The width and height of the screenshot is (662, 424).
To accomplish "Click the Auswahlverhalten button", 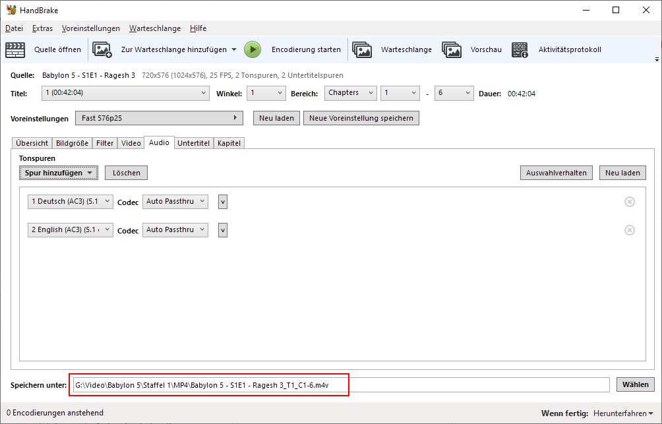I will 557,173.
